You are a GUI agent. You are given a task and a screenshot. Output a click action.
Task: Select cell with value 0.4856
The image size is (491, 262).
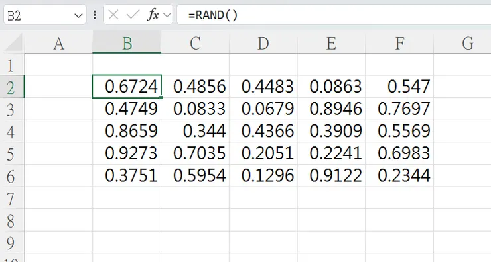(x=195, y=87)
